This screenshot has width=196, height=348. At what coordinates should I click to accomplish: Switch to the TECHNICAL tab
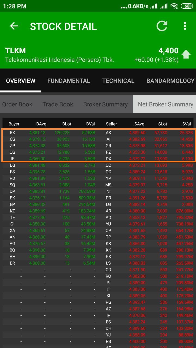(x=118, y=81)
